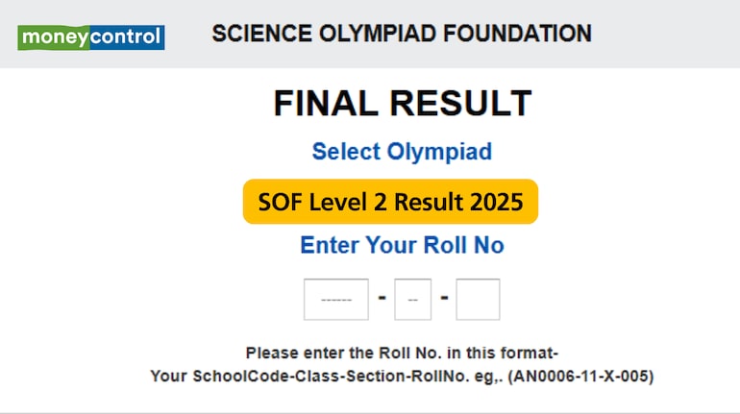Click the FINAL RESULT heading
Screen dimensions: 740x414
tap(402, 104)
